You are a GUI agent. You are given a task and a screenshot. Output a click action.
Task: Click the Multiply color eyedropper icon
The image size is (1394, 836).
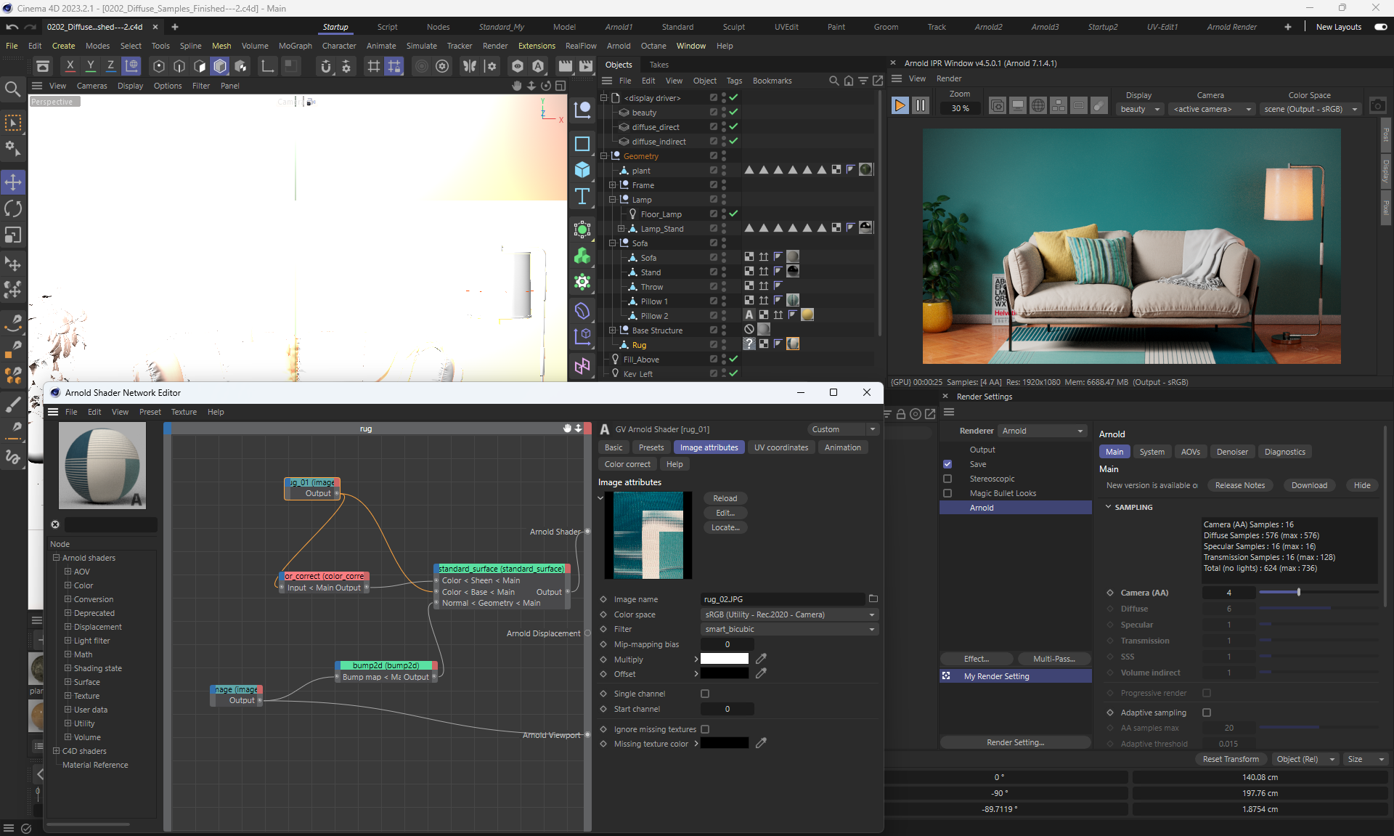click(761, 659)
